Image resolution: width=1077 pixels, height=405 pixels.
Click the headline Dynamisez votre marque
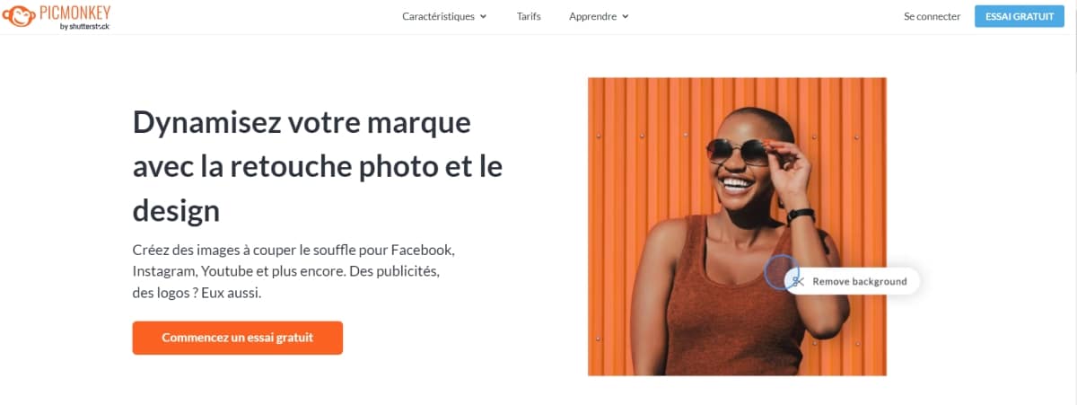pyautogui.click(x=318, y=166)
